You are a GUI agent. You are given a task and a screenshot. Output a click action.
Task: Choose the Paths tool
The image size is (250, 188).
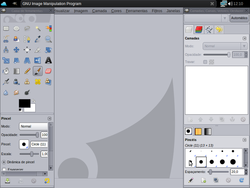click(27, 39)
